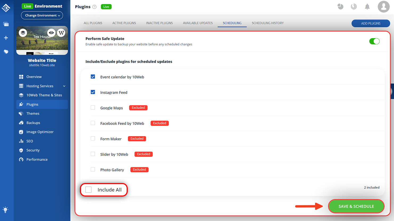Open the Available Updates tab
This screenshot has height=221, width=394.
[x=198, y=23]
